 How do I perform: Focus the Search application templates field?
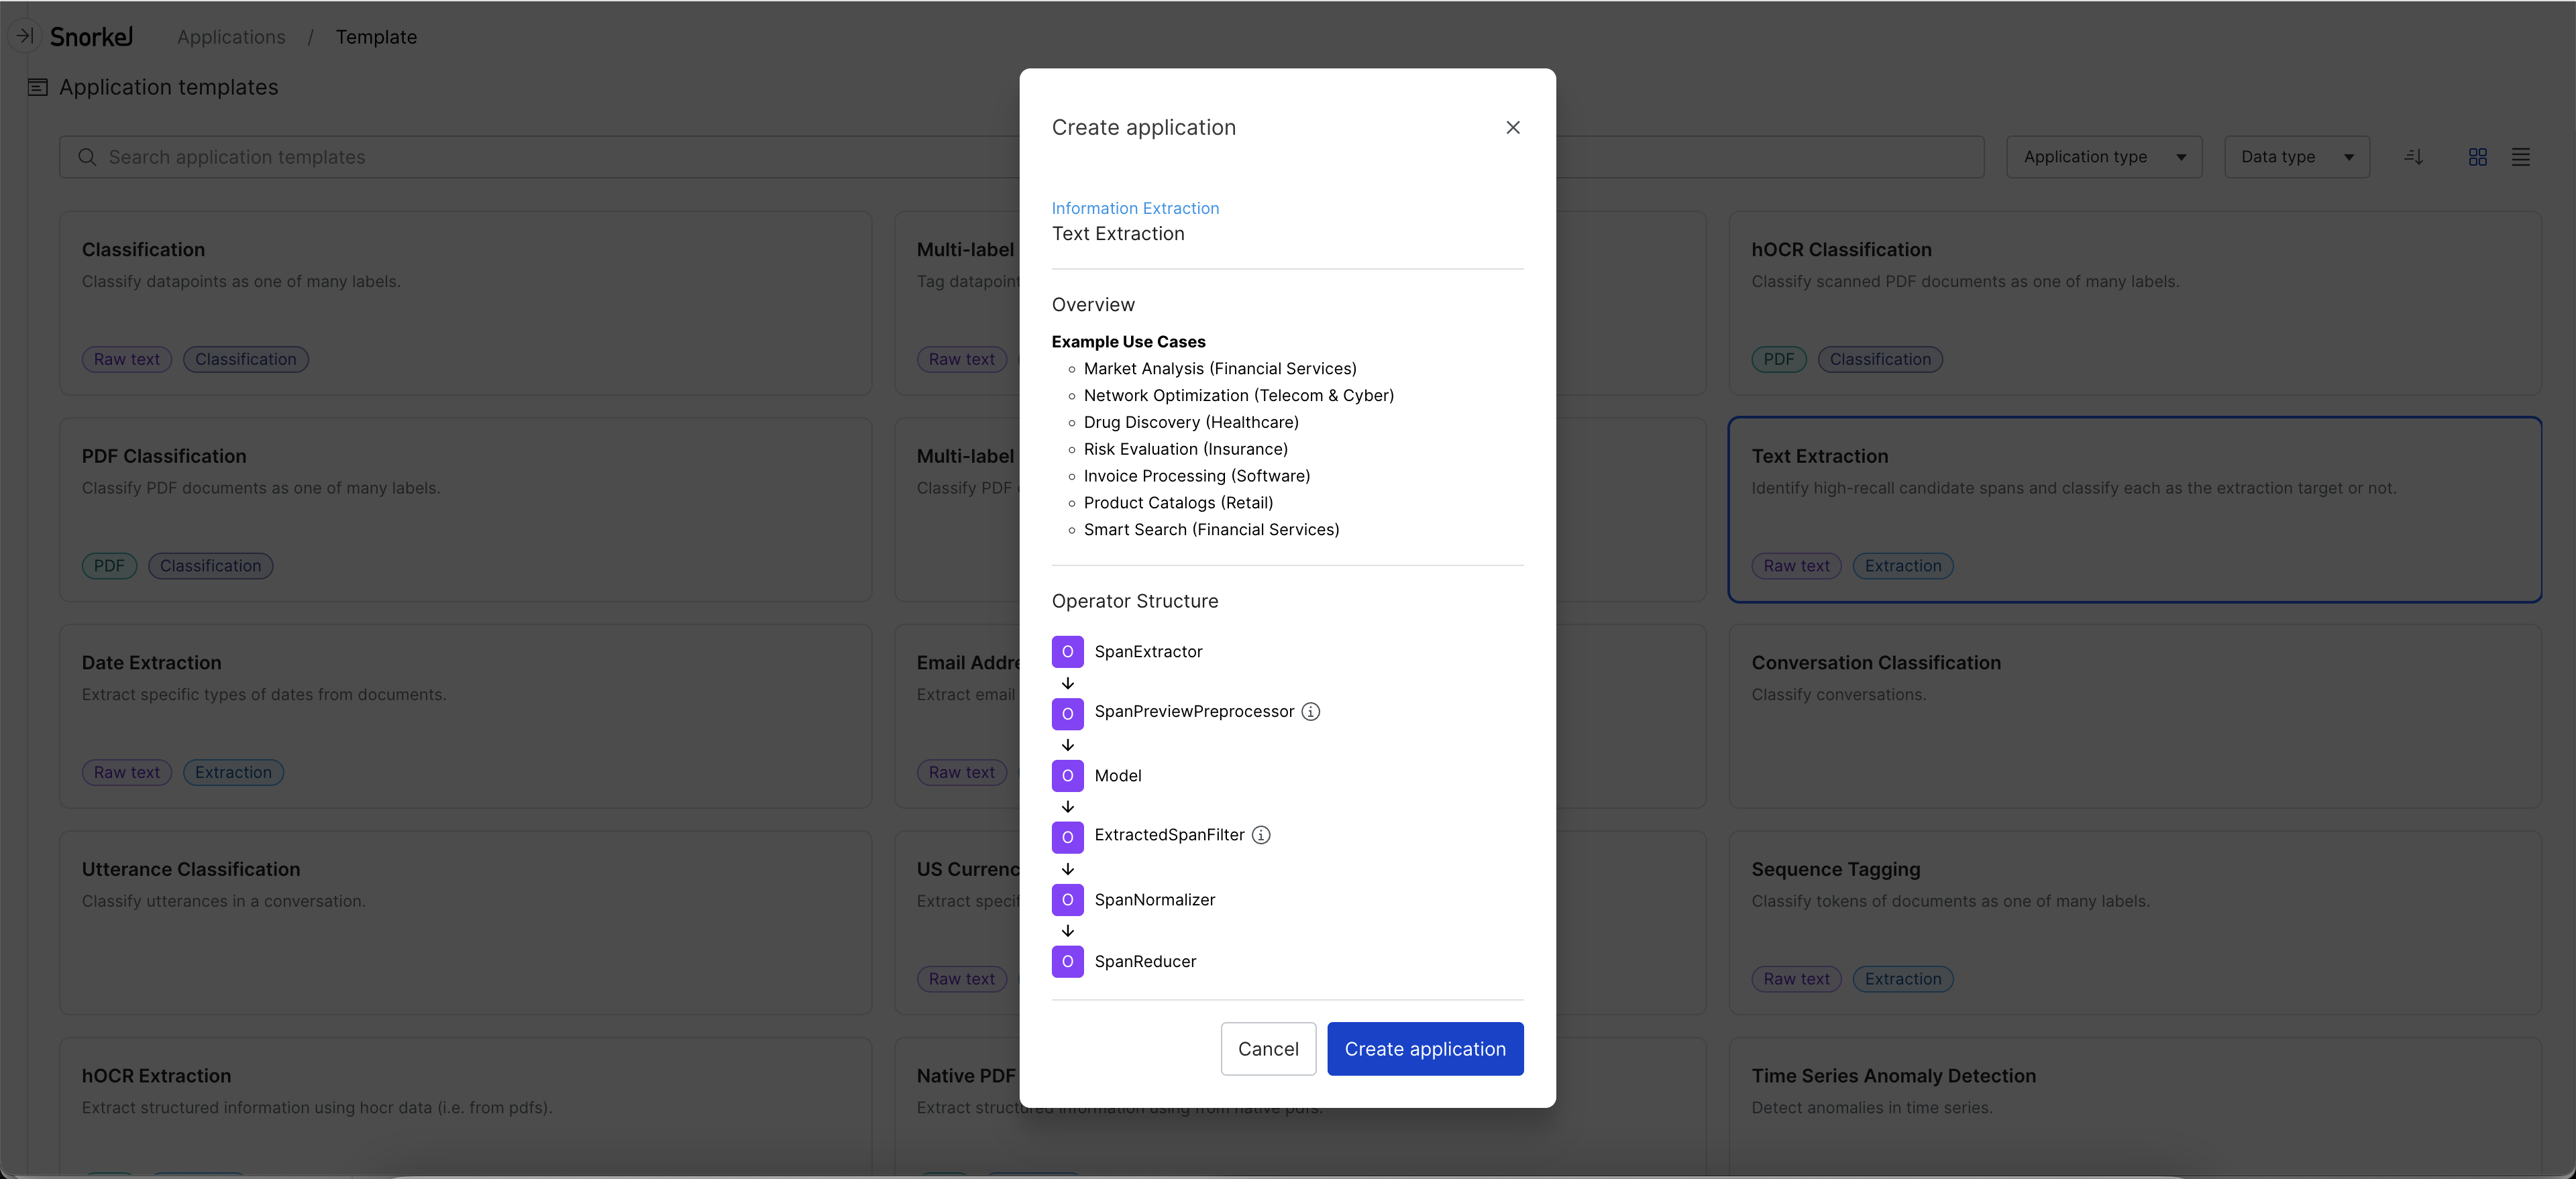tap(540, 157)
